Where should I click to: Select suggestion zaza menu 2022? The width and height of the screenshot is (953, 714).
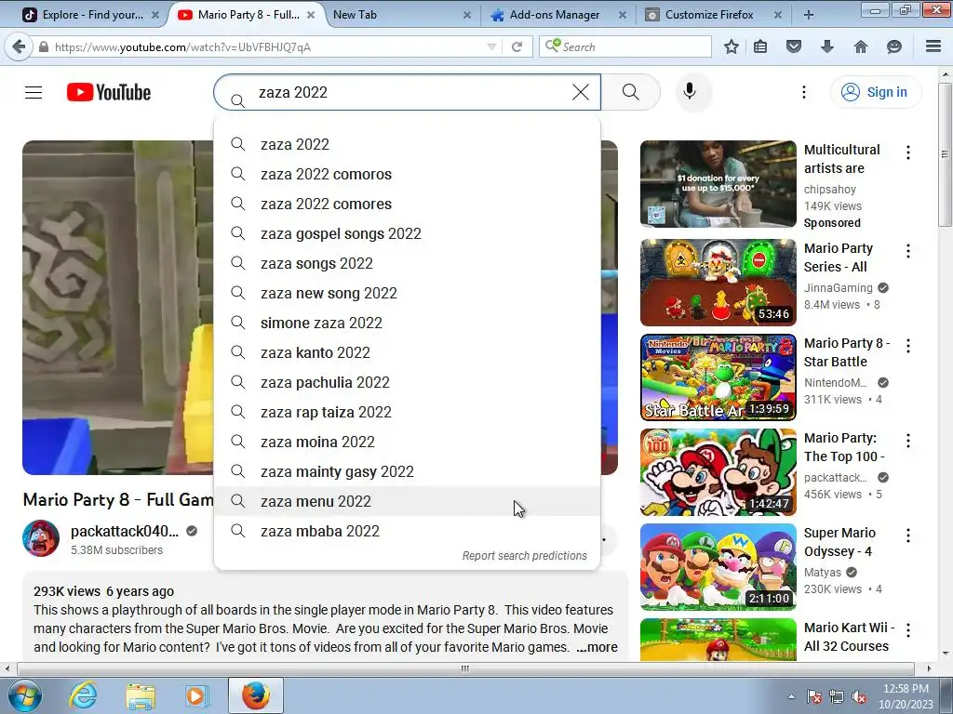coord(407,501)
